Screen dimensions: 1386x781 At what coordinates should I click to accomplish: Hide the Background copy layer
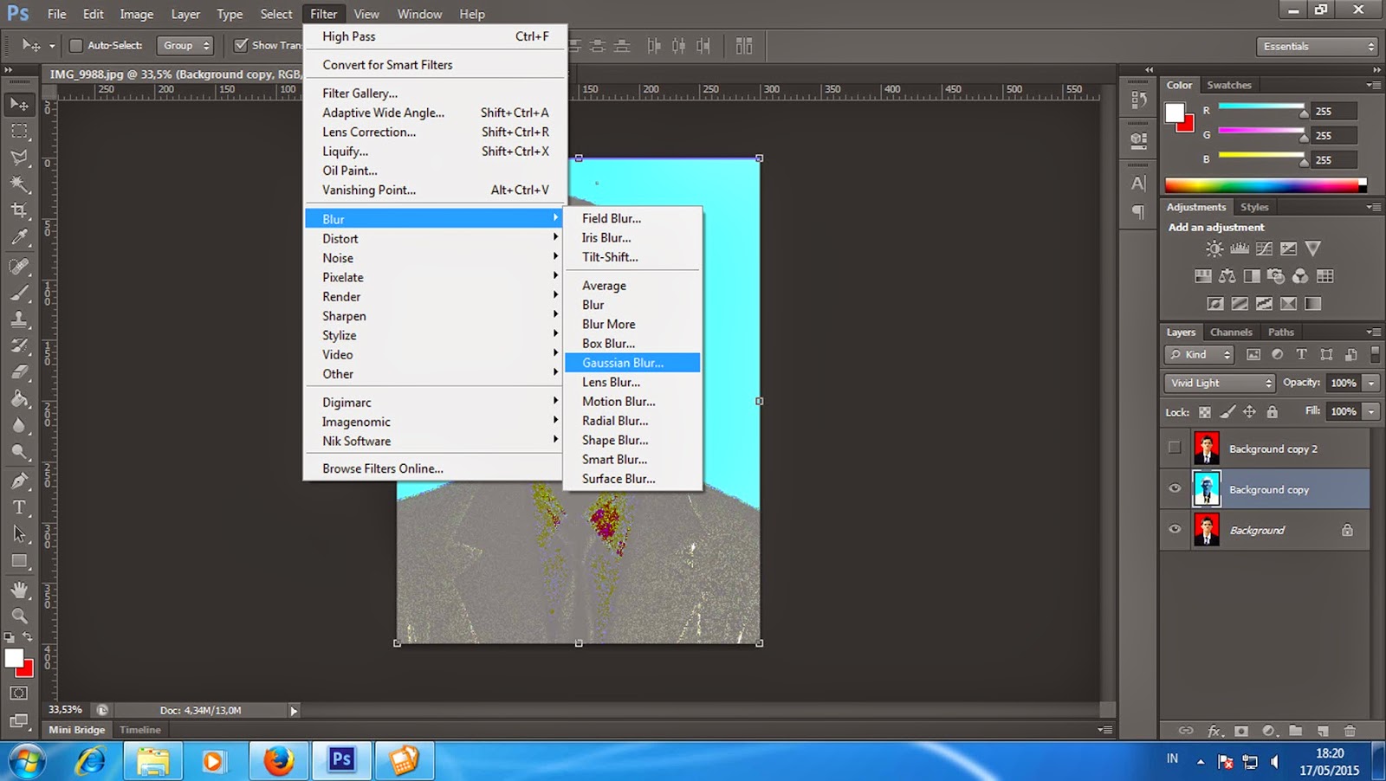click(x=1175, y=488)
